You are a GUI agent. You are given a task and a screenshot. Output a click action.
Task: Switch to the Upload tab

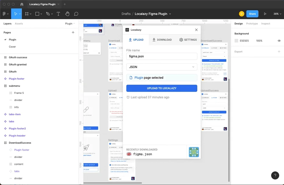tap(136, 40)
